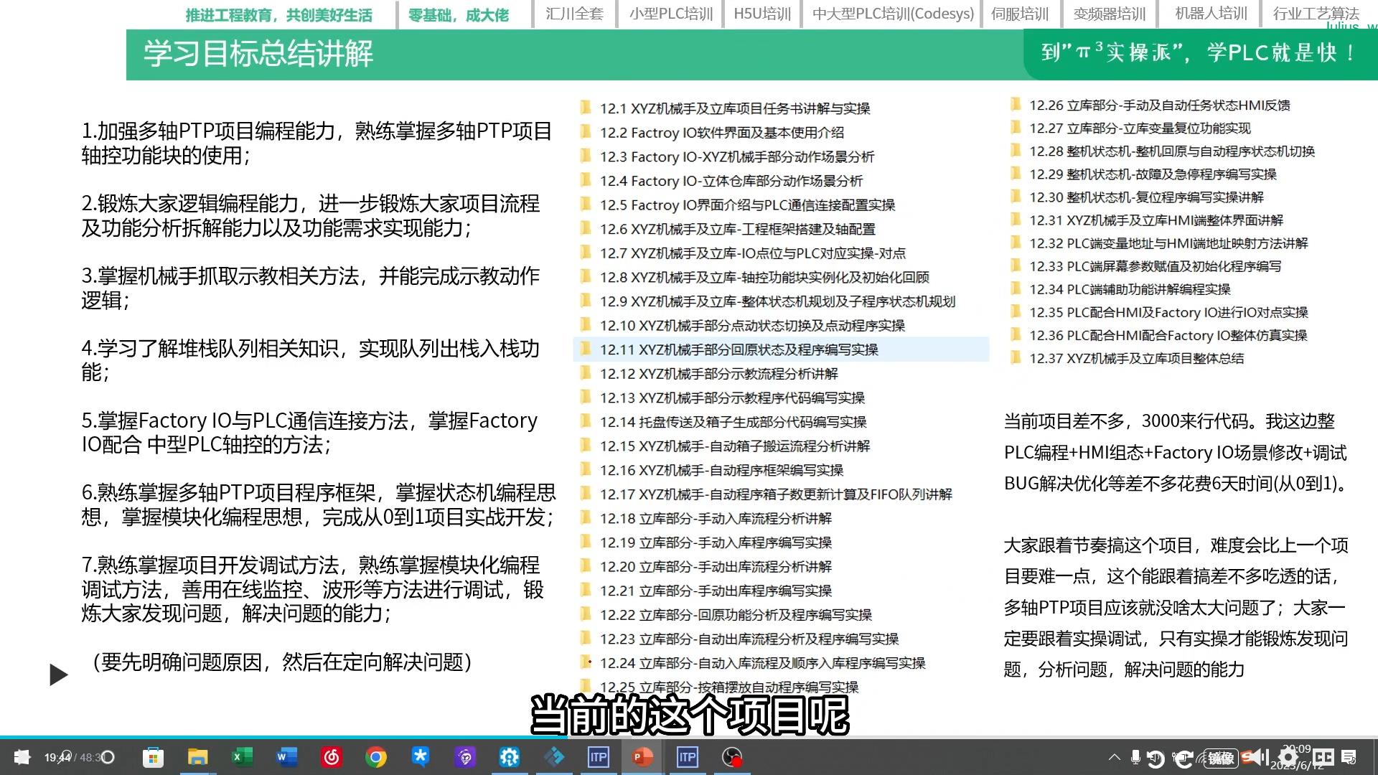Viewport: 1378px width, 775px height.
Task: Click the 汇川全套 tab
Action: (574, 14)
